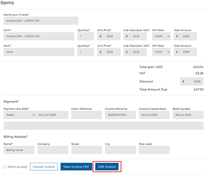Image resolution: width=208 pixels, height=176 pixels.
Task: Click the Post code field
Action: [x=154, y=150]
